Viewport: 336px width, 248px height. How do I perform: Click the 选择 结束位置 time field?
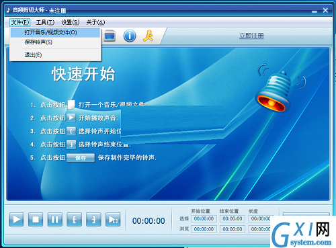click(233, 218)
